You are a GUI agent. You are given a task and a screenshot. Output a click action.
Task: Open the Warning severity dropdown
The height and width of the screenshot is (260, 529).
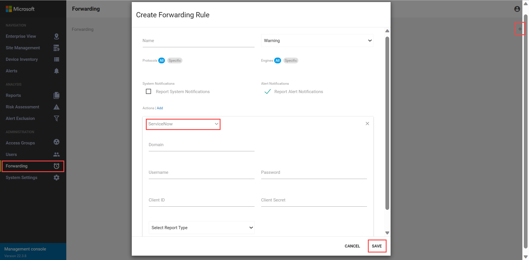click(x=317, y=41)
